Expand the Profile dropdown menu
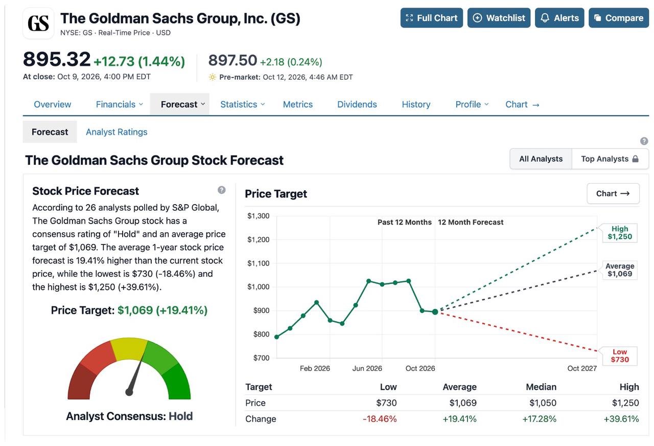 pos(472,104)
